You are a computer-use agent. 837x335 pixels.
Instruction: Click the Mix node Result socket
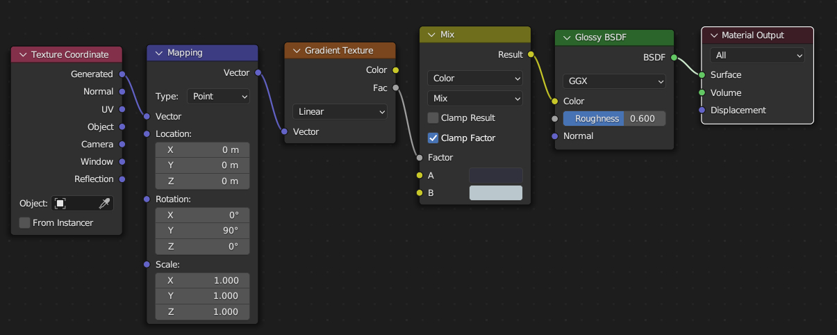click(x=531, y=54)
